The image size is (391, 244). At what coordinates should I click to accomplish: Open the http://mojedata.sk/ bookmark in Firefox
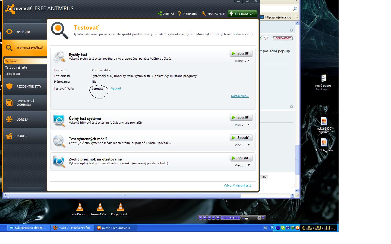276,17
